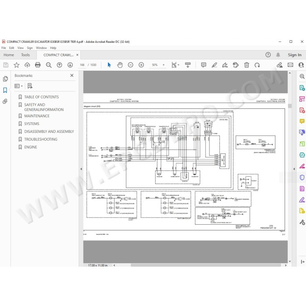Click the vertical scroll down arrow
306x306 pixels.
coord(289,261)
